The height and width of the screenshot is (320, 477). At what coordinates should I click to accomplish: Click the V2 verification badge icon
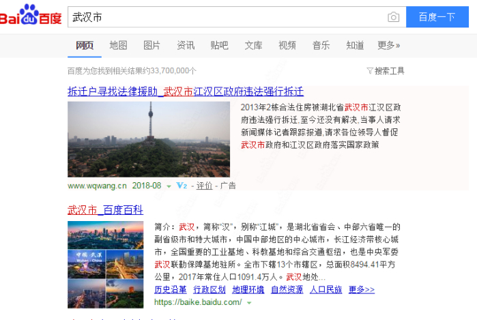(182, 186)
